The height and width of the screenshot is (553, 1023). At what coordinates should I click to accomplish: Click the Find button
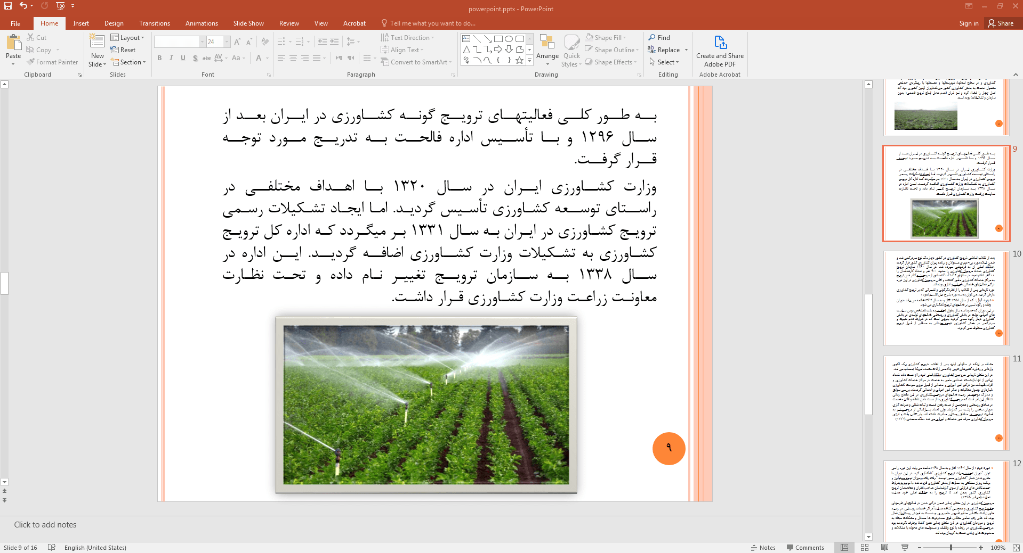click(x=659, y=38)
